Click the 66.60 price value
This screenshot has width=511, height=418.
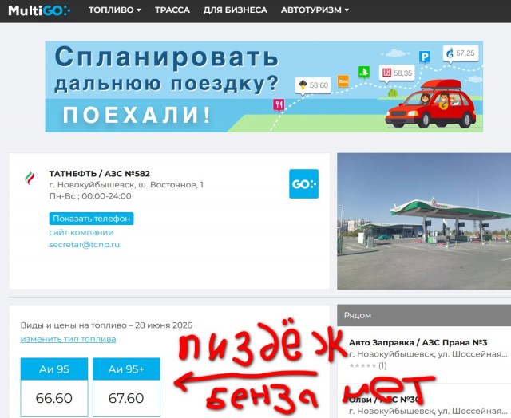[54, 398]
